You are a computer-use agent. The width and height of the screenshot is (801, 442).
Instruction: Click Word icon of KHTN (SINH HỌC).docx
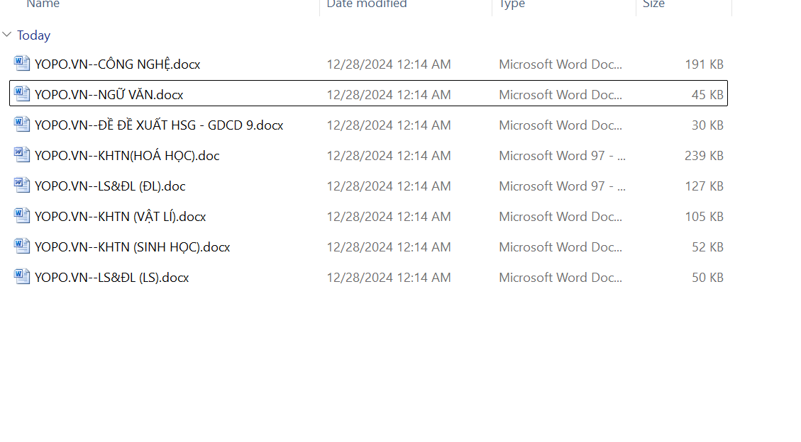[22, 246]
